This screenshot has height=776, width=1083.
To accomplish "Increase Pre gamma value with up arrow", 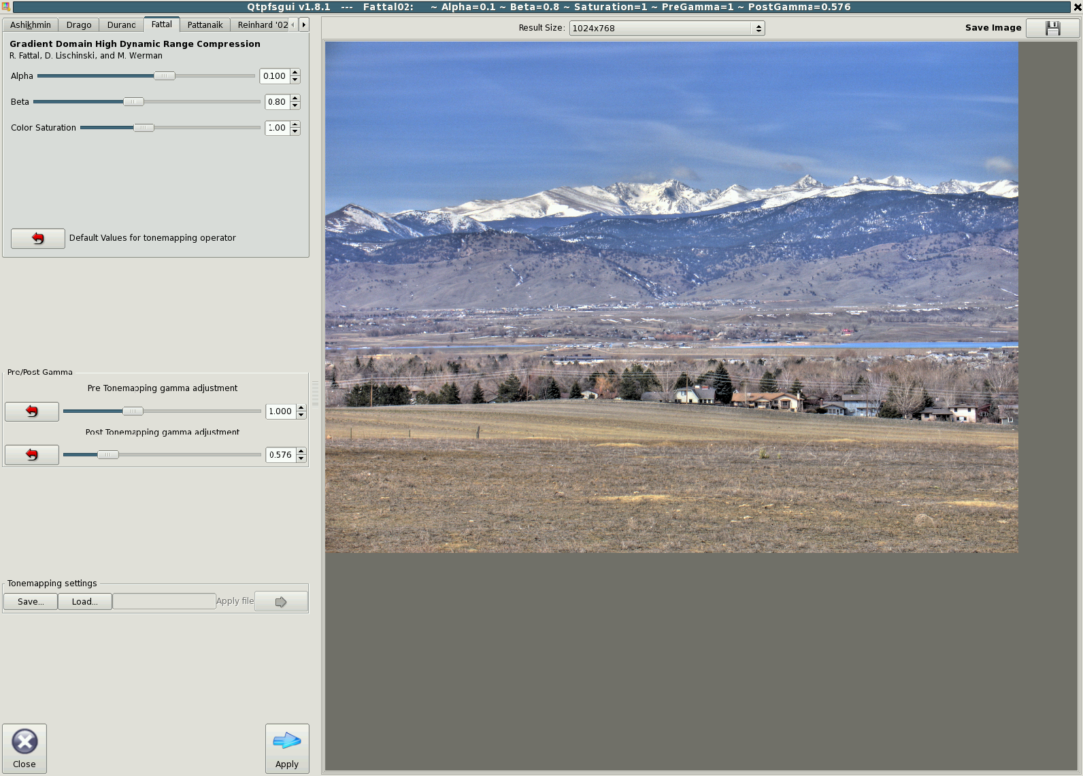I will (301, 408).
